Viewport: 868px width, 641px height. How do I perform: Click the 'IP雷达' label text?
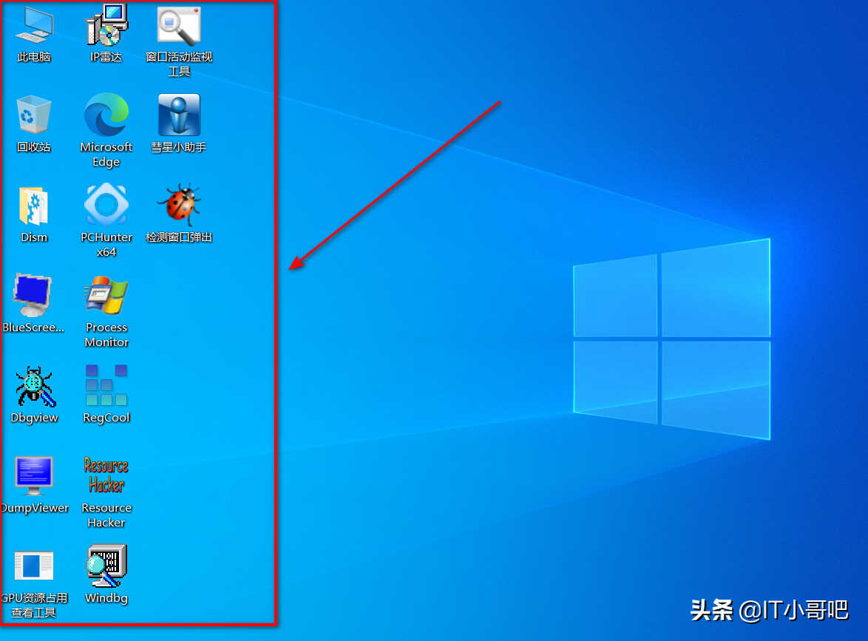tap(106, 56)
